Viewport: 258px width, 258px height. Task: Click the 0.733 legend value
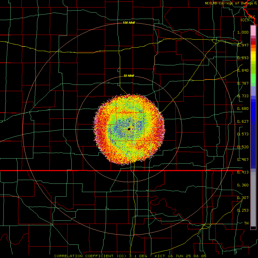pyautogui.click(x=243, y=96)
